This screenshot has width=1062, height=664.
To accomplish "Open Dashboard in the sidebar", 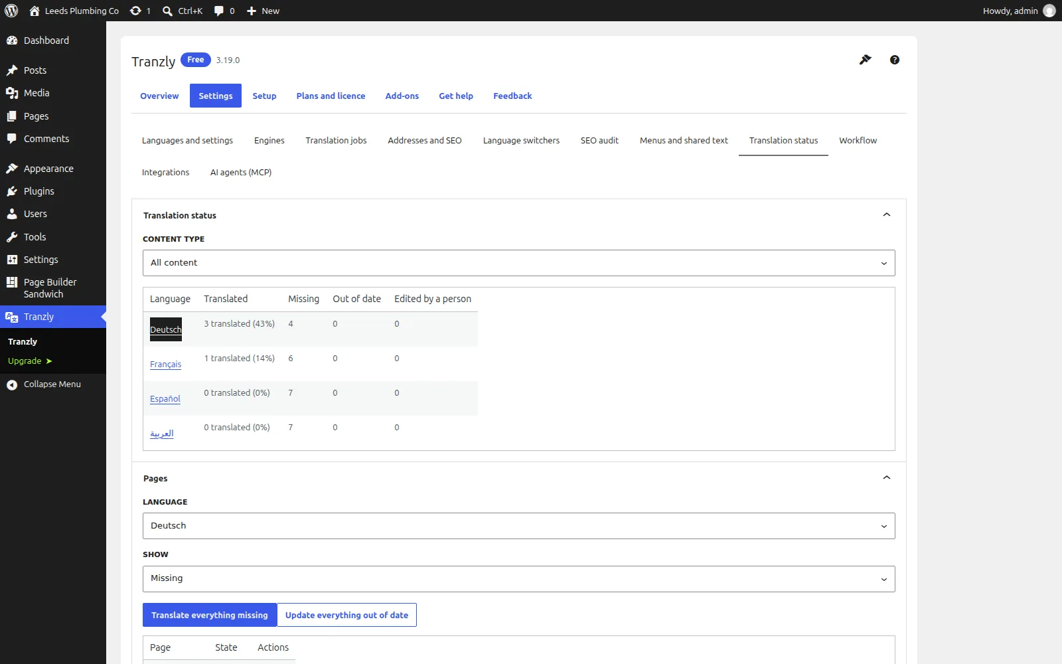I will click(53, 41).
